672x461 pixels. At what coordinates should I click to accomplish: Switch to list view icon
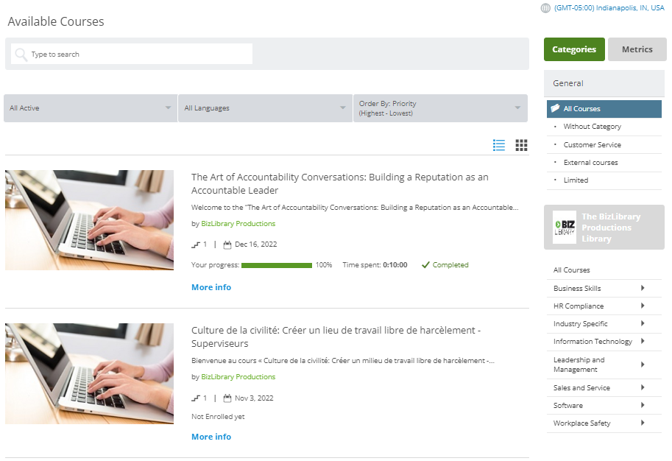click(499, 145)
